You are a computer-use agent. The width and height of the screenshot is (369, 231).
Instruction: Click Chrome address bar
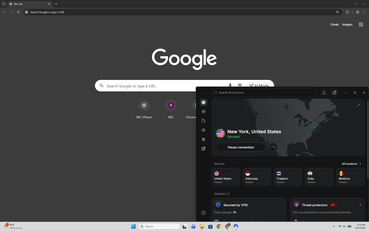(182, 12)
